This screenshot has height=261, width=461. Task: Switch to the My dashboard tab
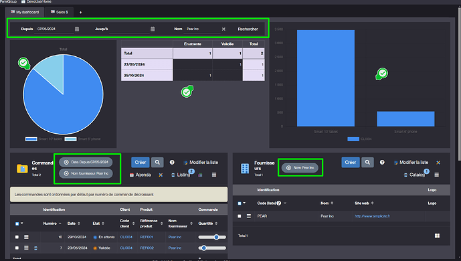pyautogui.click(x=25, y=12)
